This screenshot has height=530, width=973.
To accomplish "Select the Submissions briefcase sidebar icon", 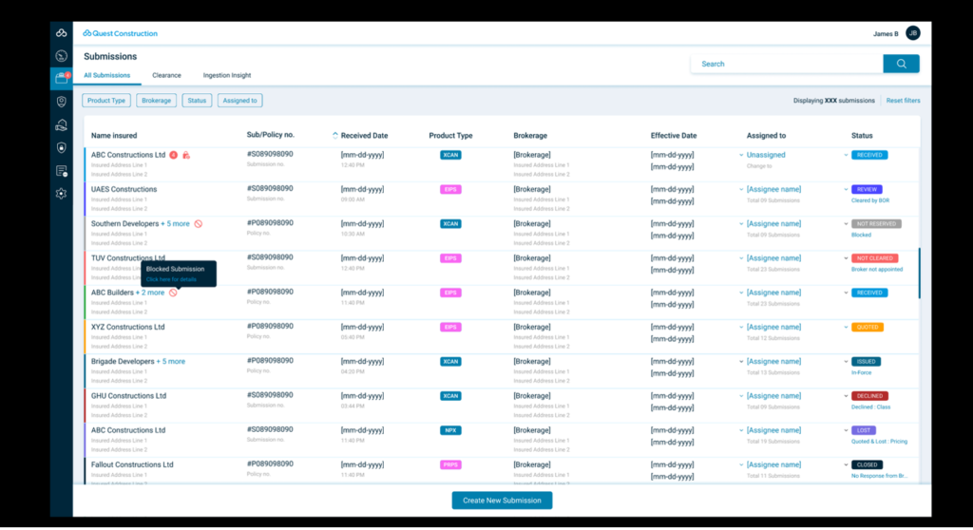I will (x=62, y=79).
